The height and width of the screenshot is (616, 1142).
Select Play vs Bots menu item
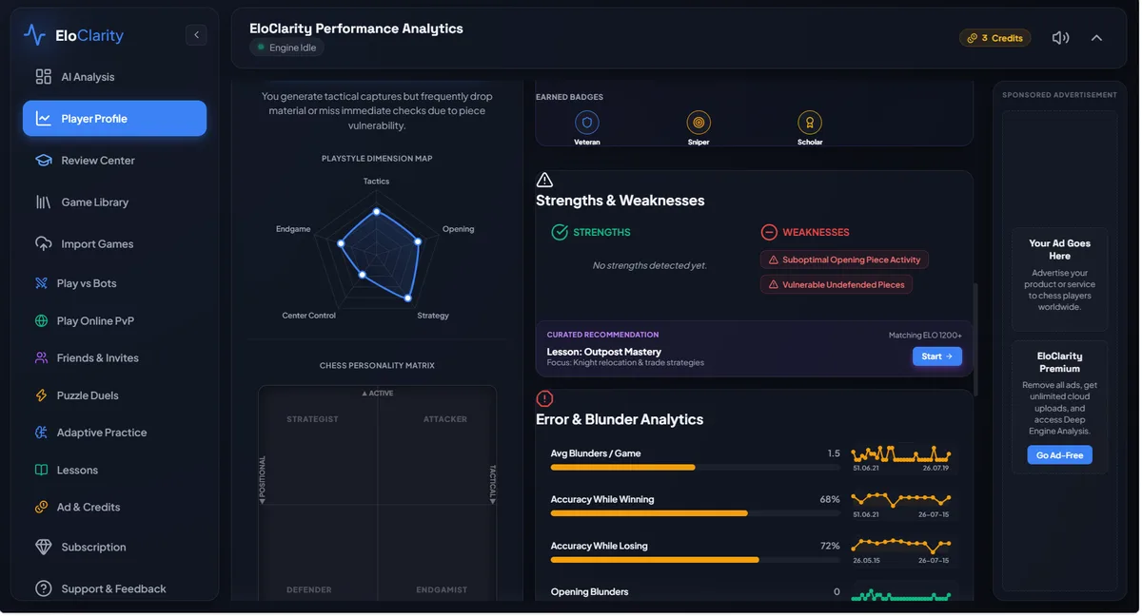(114, 283)
